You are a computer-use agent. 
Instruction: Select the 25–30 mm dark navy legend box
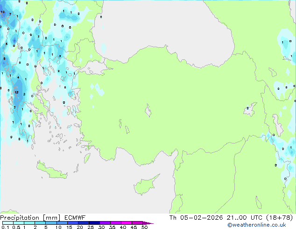[94, 223]
